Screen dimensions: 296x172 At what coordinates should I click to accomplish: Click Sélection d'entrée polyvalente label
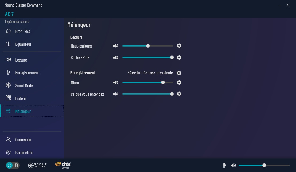click(x=150, y=73)
